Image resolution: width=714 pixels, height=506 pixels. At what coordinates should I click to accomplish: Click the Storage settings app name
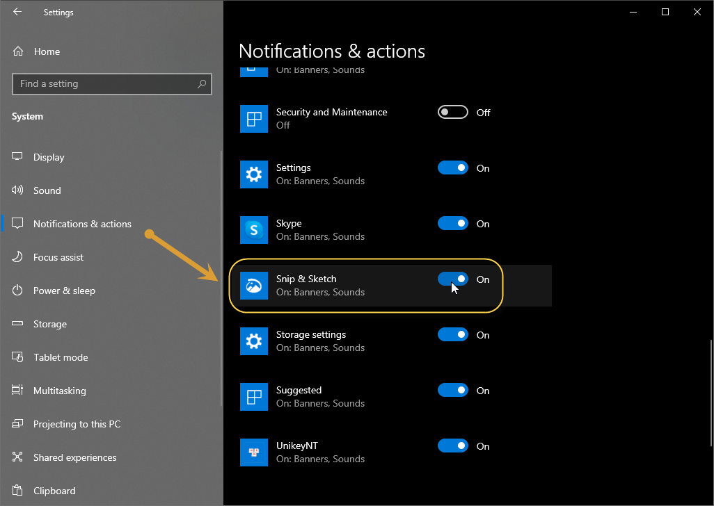point(311,334)
